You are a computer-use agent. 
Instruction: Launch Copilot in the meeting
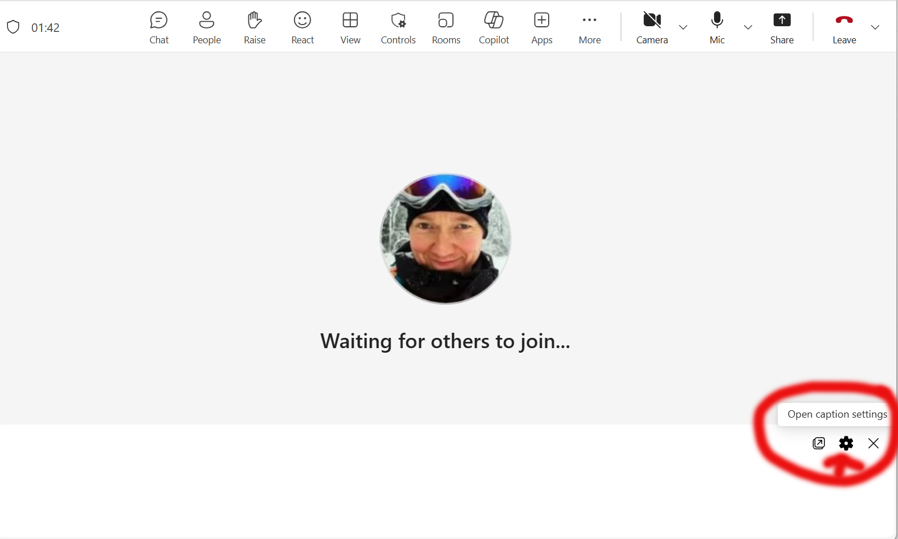(x=494, y=27)
